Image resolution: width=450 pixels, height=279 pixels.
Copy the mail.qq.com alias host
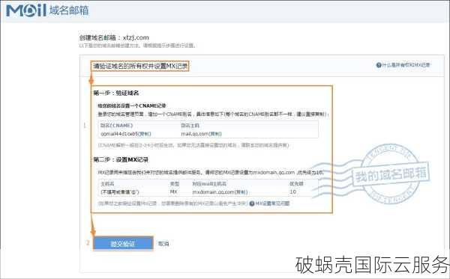[215, 134]
